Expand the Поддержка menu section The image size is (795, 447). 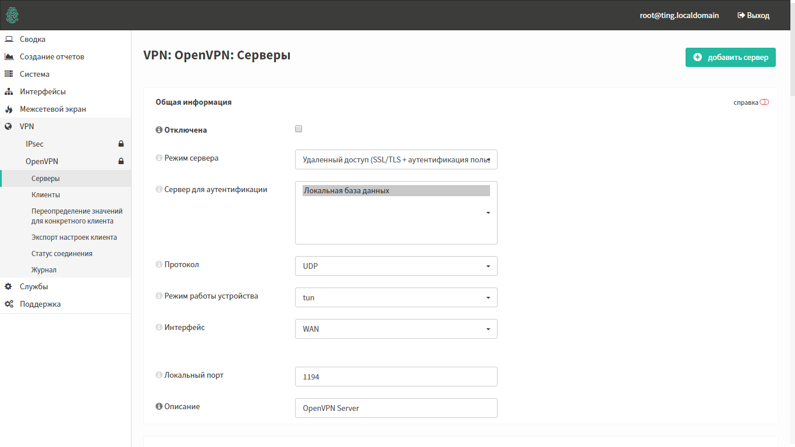(65, 304)
